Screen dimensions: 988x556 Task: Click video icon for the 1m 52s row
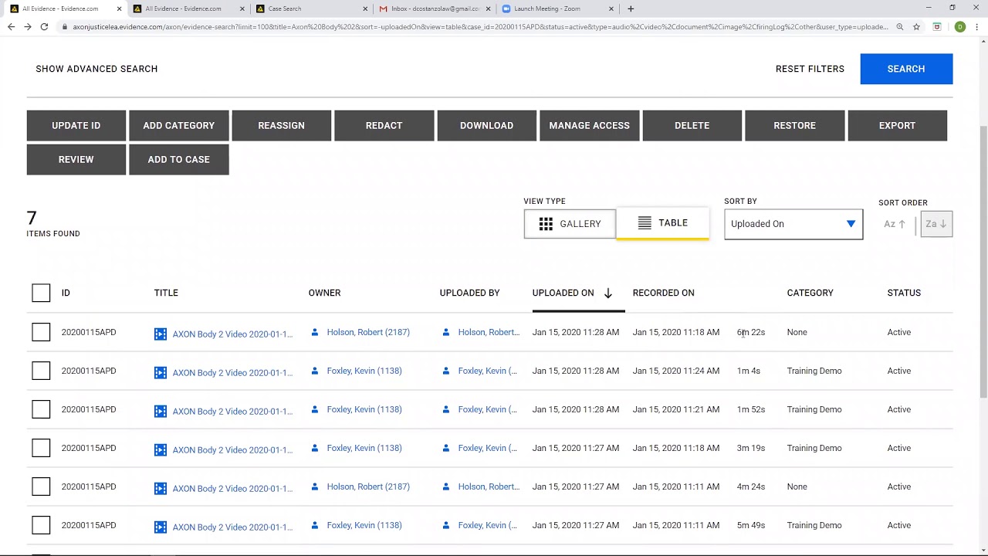[x=161, y=411]
